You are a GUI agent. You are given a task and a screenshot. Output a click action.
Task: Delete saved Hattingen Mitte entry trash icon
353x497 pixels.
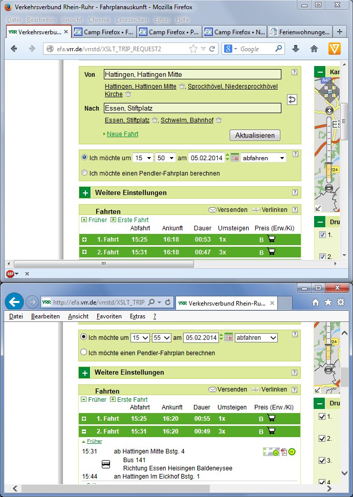tap(182, 86)
